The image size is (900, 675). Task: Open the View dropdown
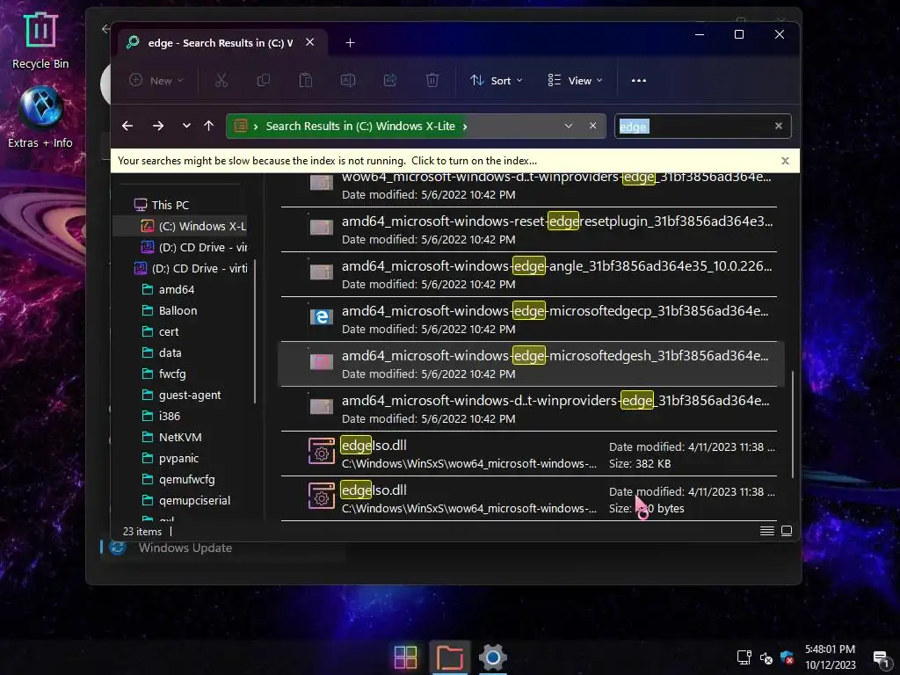tap(575, 80)
